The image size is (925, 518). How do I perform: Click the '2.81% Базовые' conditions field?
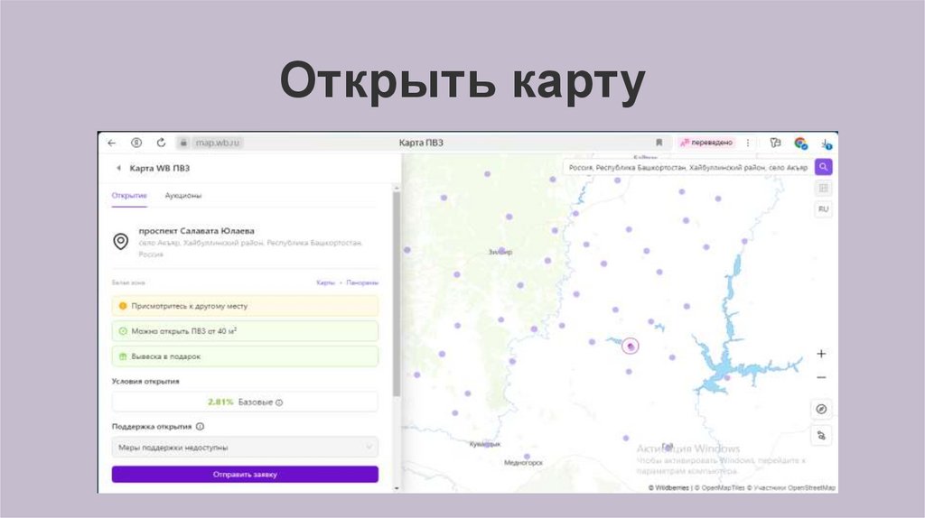245,402
